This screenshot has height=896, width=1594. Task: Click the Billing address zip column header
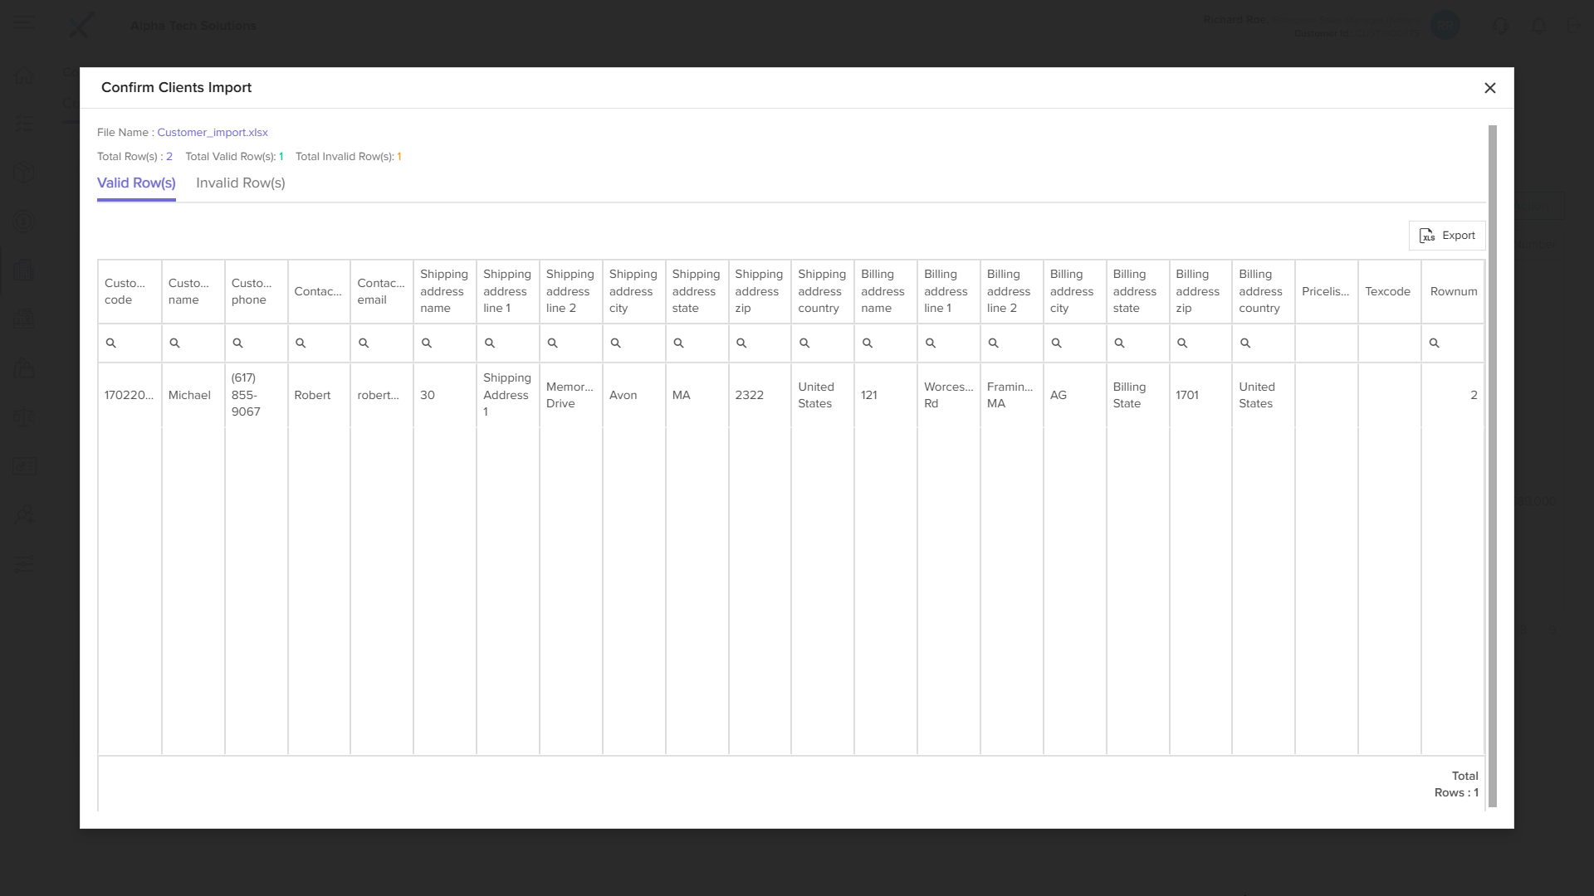pyautogui.click(x=1200, y=291)
